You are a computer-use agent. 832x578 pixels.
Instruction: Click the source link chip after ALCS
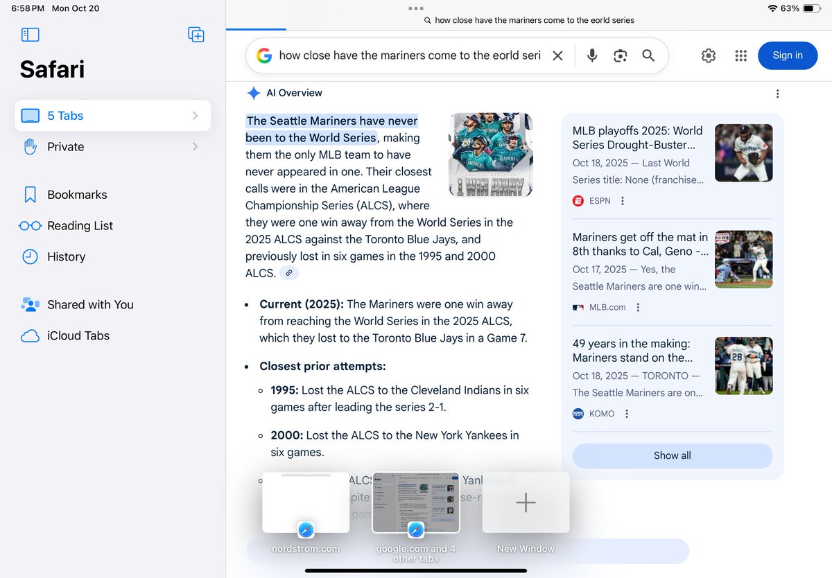pyautogui.click(x=289, y=273)
